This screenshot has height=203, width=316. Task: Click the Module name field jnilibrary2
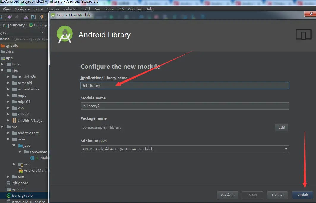[x=185, y=106]
